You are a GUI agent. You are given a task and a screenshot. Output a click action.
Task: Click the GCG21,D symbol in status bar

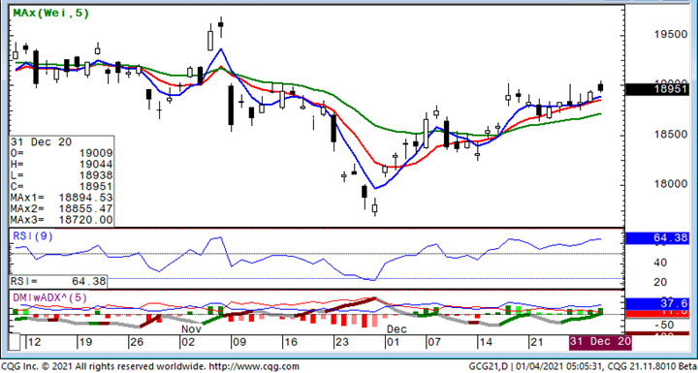488,367
